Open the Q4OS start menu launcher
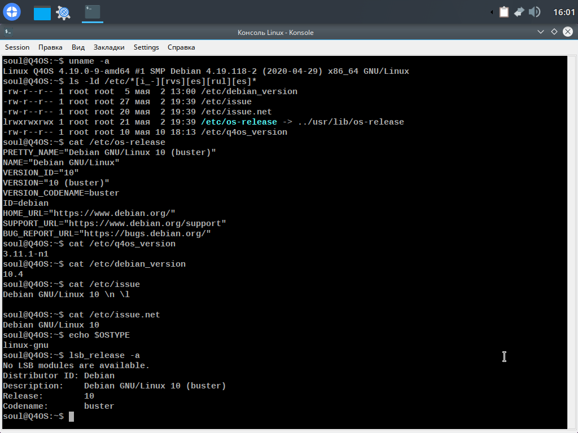Image resolution: width=578 pixels, height=433 pixels. coord(12,12)
